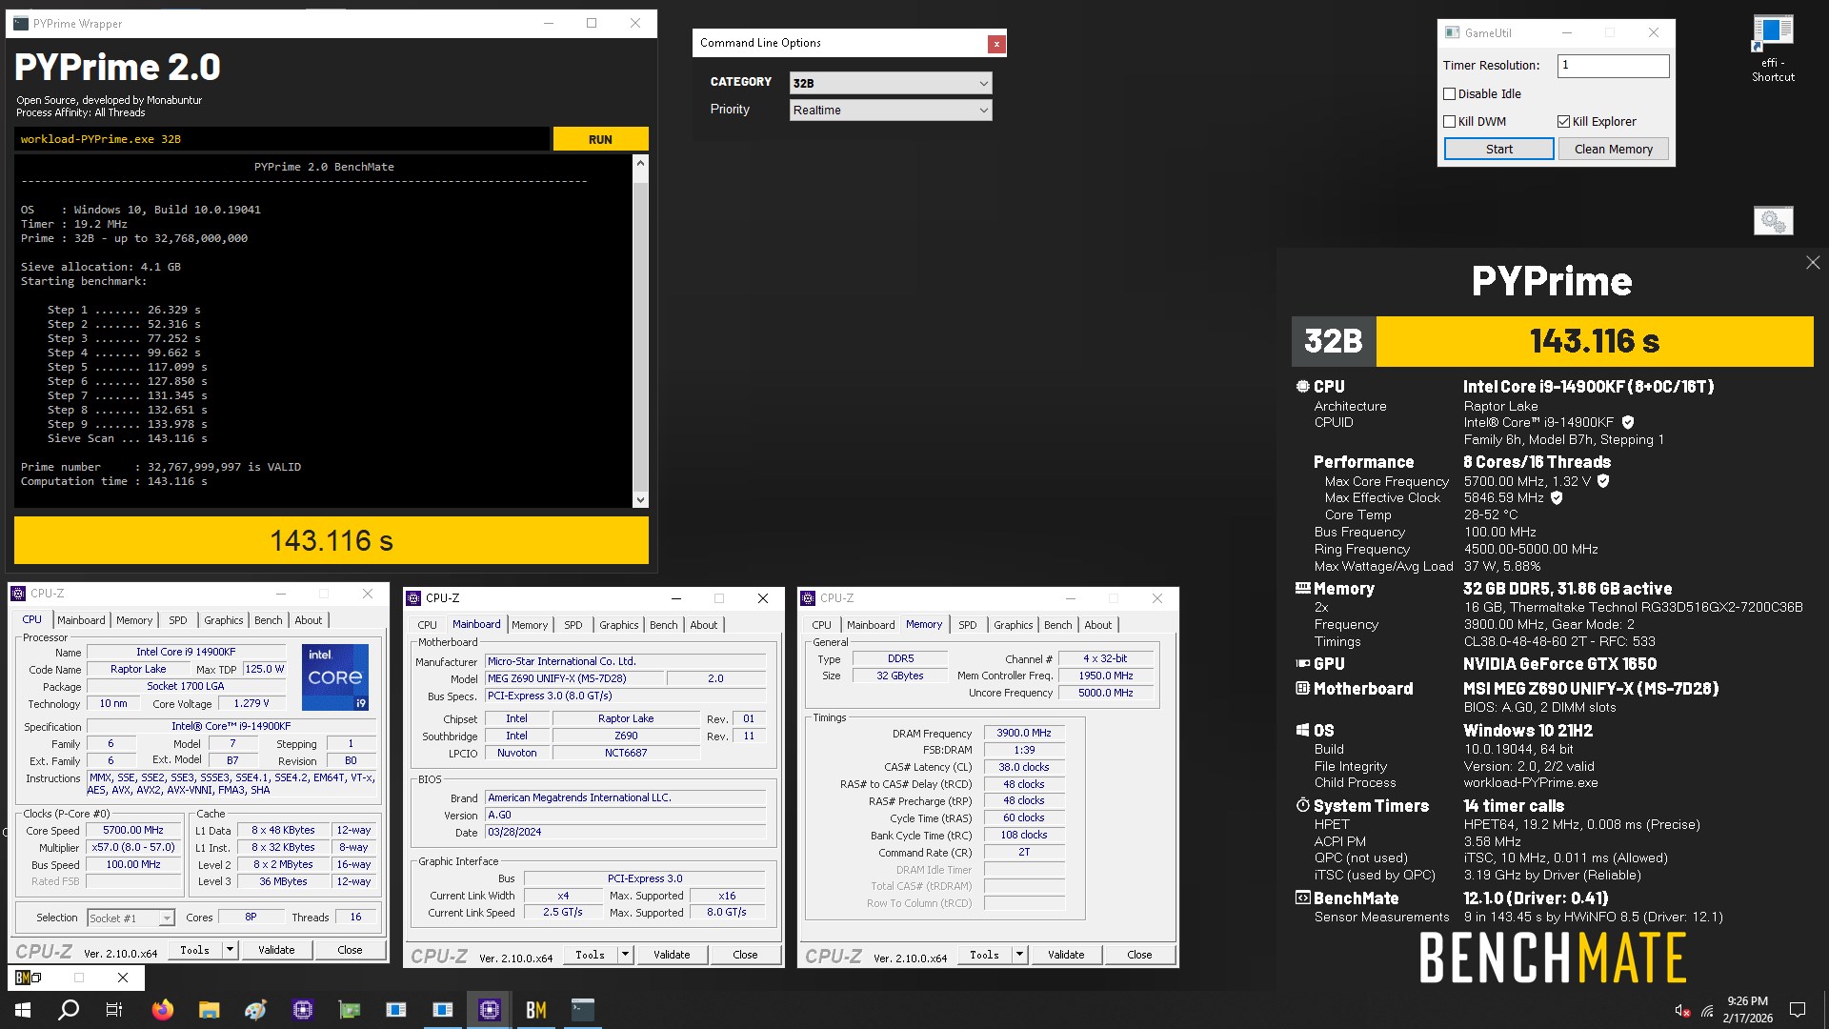
Task: Click the MEG Z690 UNIFY-X (MS-7D28) model field
Action: [574, 678]
